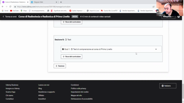Viewport: 184px width, 103px height.
Task: Open Scarica l'app footer link
Action: (x=10, y=92)
